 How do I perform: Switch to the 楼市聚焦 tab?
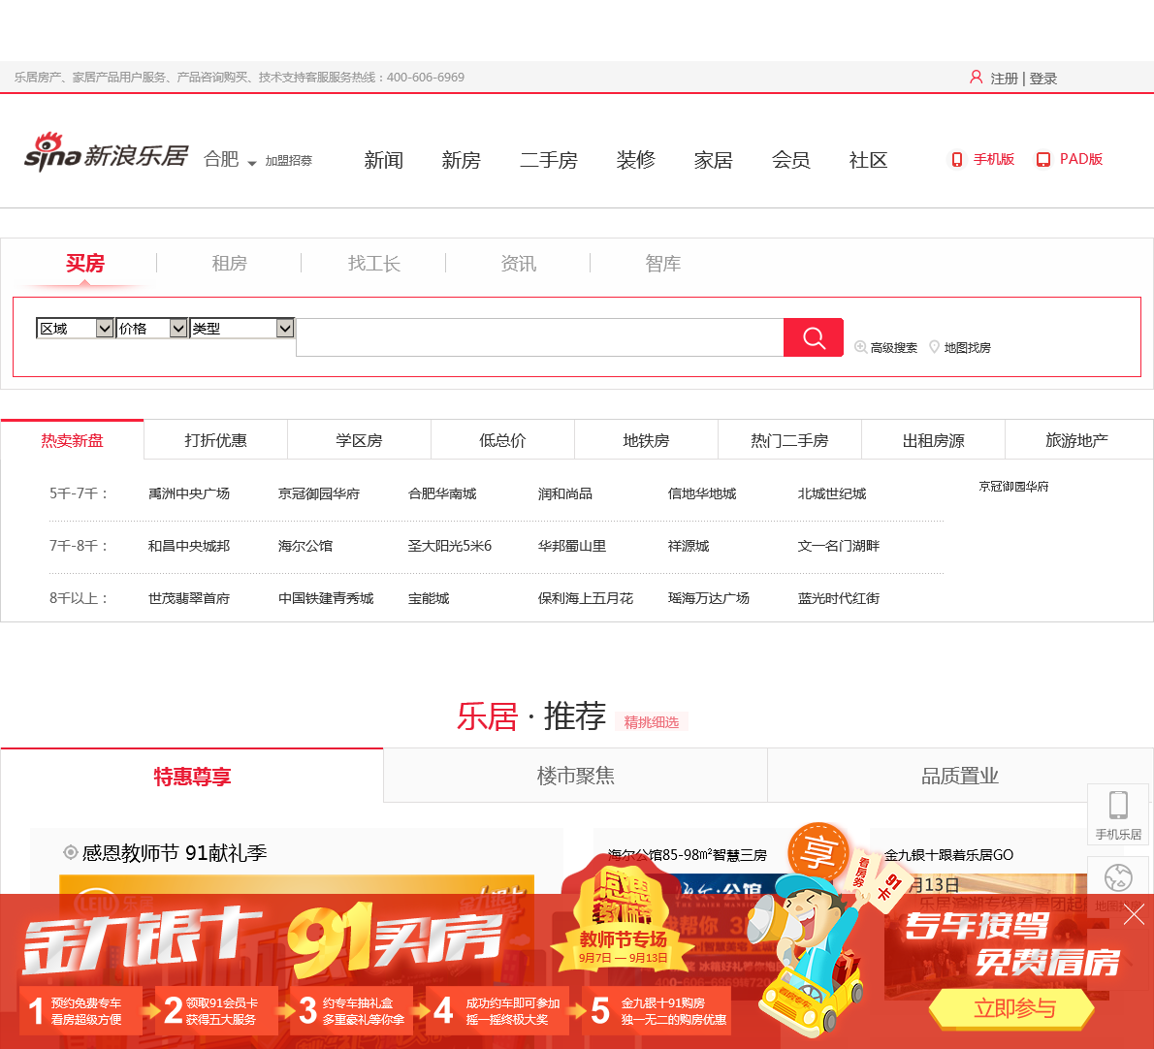pos(575,776)
